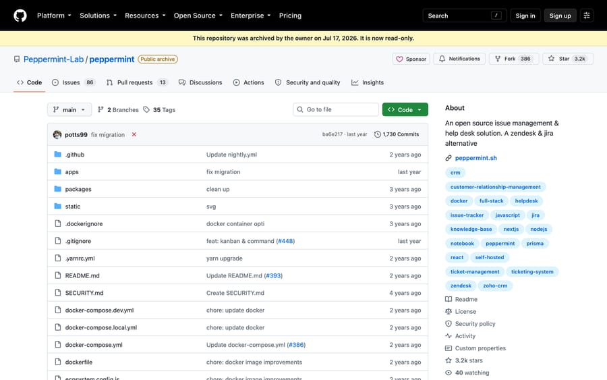Select the nextjs topic tag

point(511,229)
